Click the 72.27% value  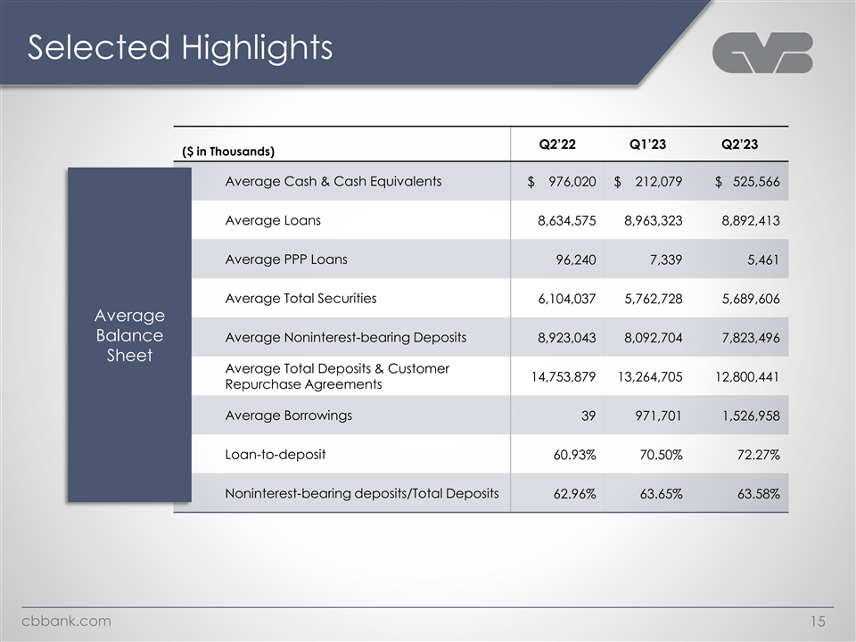tap(758, 455)
